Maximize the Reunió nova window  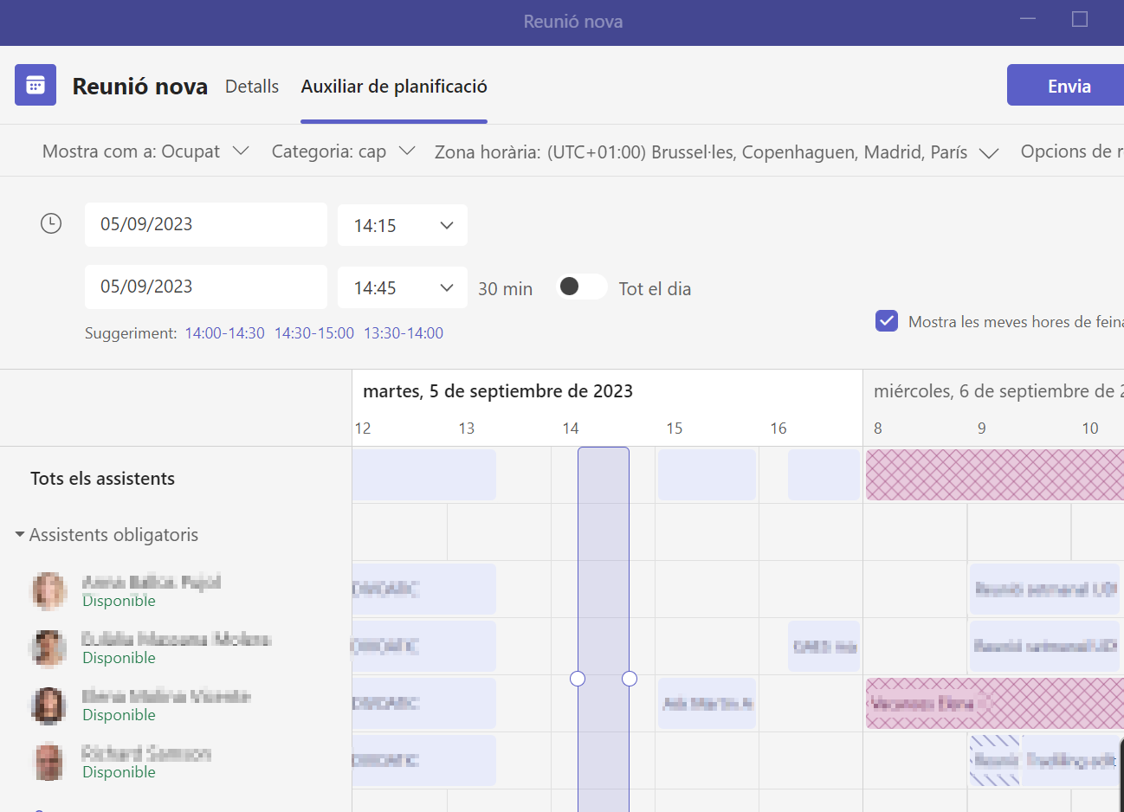[1080, 19]
